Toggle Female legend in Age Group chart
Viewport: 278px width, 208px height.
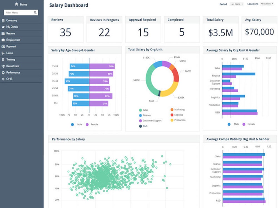pyautogui.click(x=92, y=125)
